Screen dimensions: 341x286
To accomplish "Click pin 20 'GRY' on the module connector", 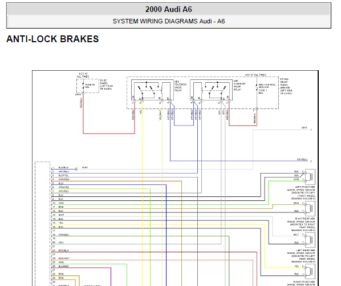I will point(61,243).
